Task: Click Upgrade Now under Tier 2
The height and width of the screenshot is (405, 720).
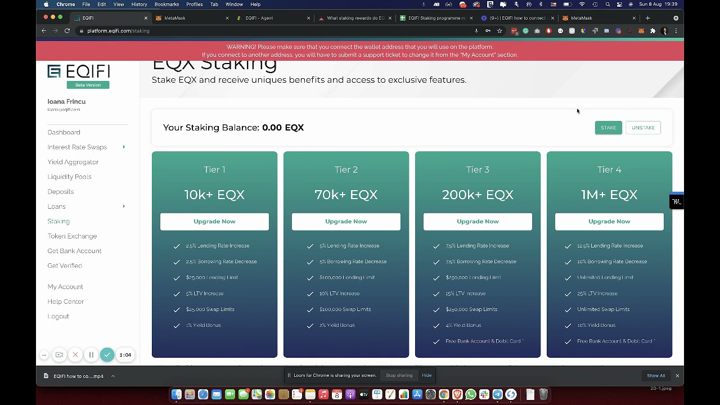Action: [346, 222]
